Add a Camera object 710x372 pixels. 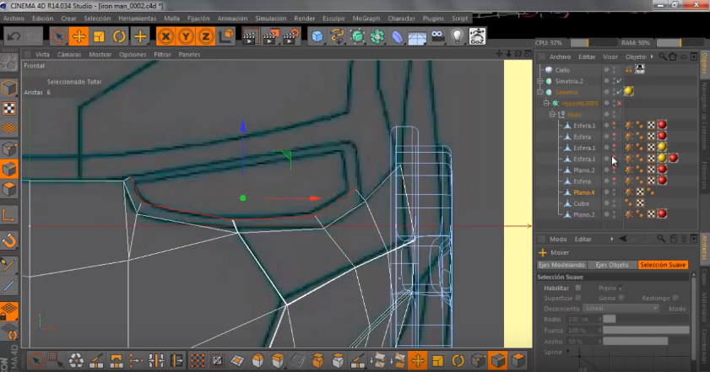[437, 36]
